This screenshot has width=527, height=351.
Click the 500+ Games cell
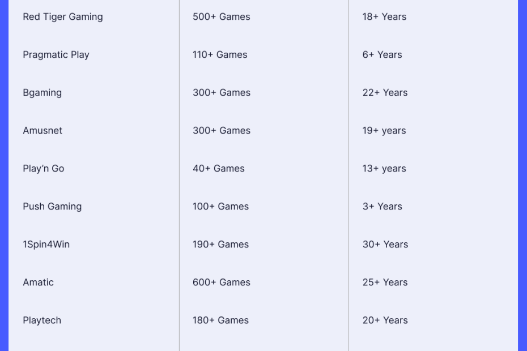tap(222, 17)
